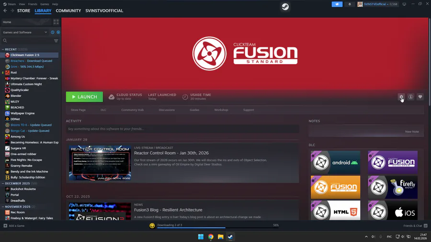Viewport: 431px width, 242px height.
Task: Click the green LAUNCH button
Action: [x=84, y=97]
